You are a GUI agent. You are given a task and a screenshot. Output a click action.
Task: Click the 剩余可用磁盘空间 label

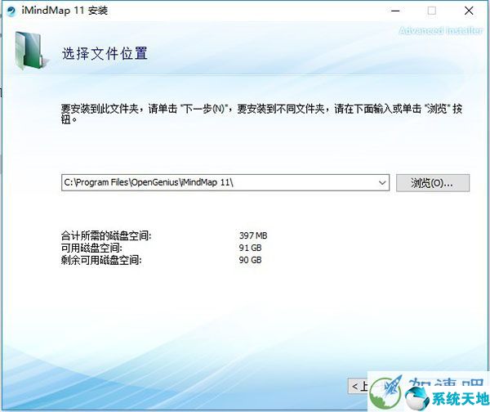[101, 260]
